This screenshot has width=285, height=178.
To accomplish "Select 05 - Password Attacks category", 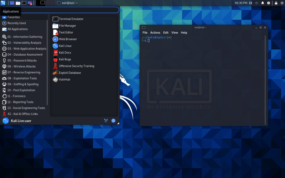I will (24, 60).
